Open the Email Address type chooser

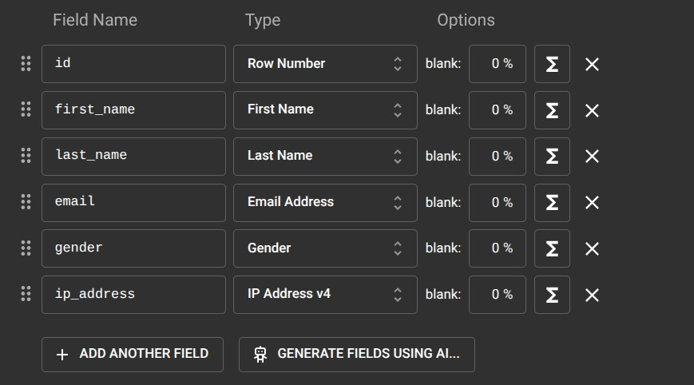click(325, 202)
